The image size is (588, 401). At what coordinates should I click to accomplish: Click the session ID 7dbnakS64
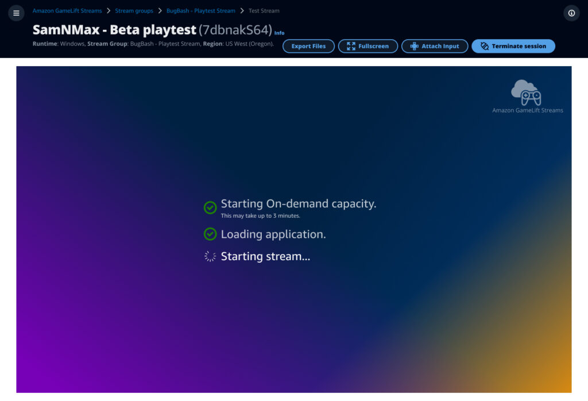[x=235, y=30]
